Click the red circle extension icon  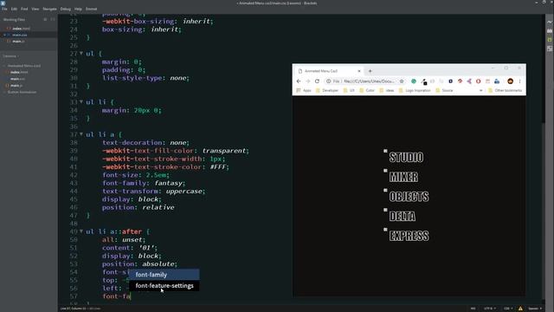click(478, 81)
